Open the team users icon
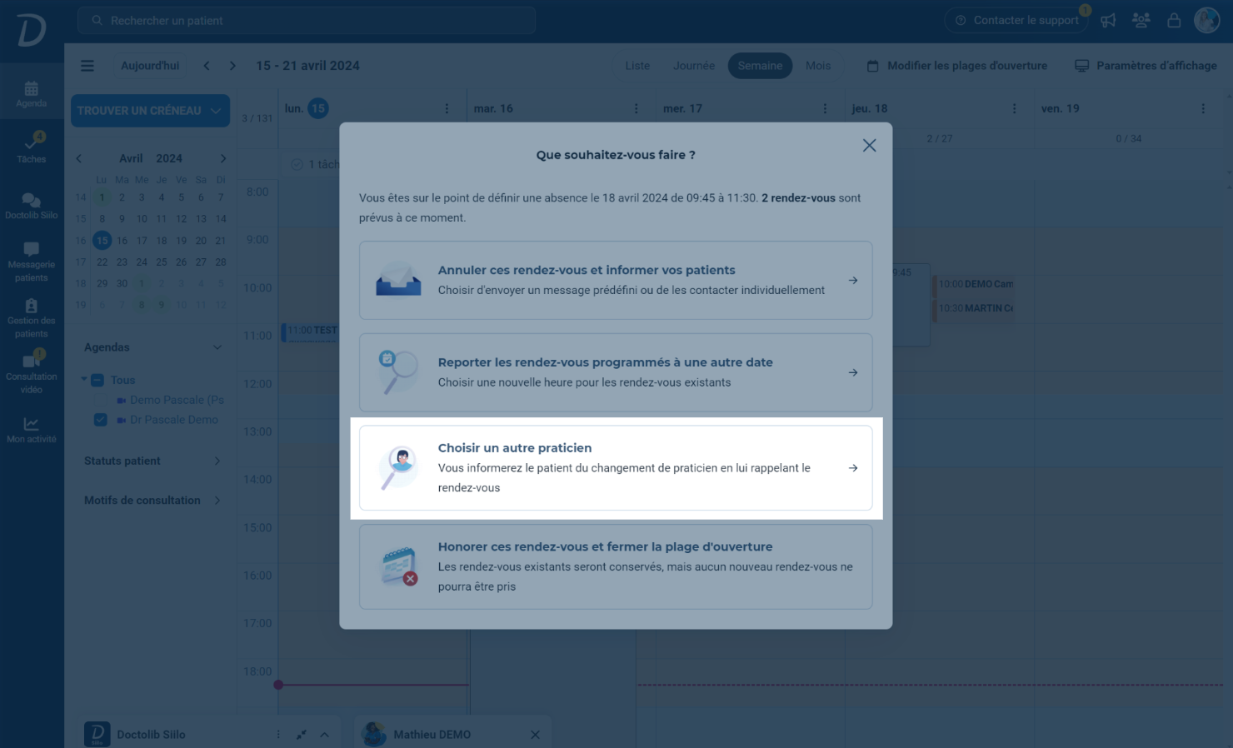 click(1141, 21)
